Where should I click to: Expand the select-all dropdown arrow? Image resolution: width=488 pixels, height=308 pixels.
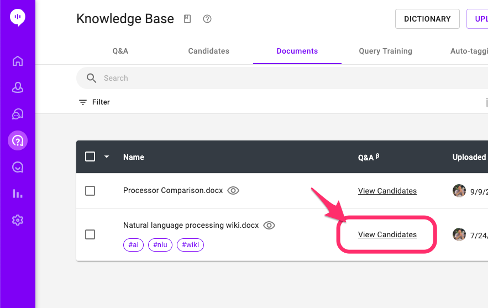(107, 157)
